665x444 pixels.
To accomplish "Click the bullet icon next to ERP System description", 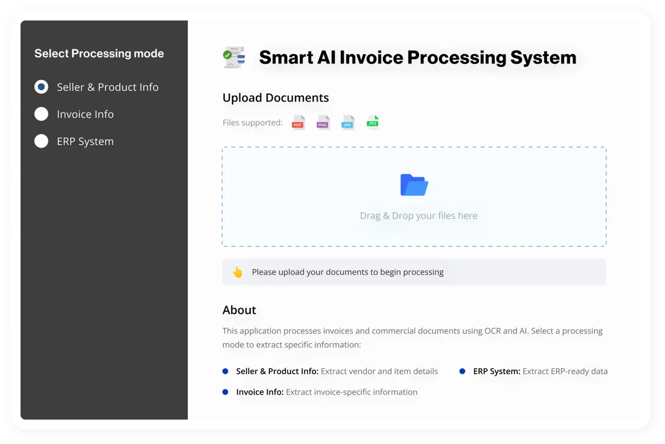I will (x=463, y=371).
